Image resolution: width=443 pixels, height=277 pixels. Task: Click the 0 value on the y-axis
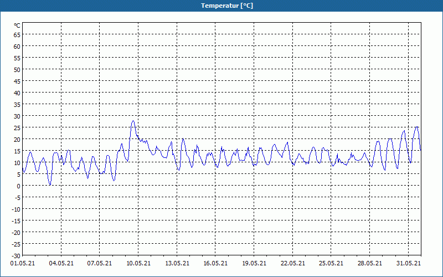point(19,186)
